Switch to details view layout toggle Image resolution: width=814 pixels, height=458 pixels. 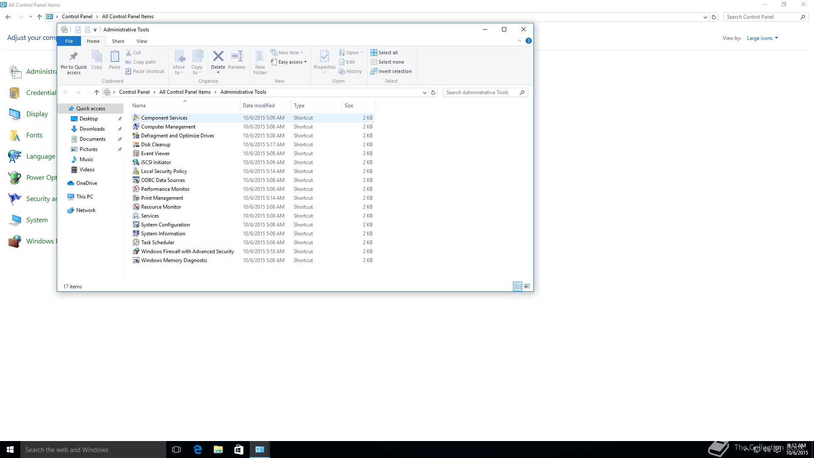click(x=518, y=286)
